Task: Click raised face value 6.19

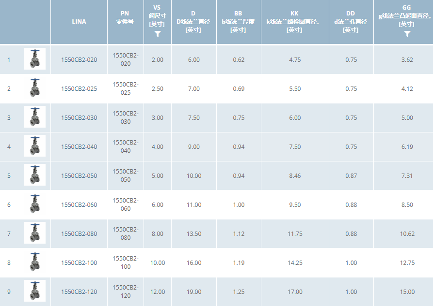Action: [407, 147]
